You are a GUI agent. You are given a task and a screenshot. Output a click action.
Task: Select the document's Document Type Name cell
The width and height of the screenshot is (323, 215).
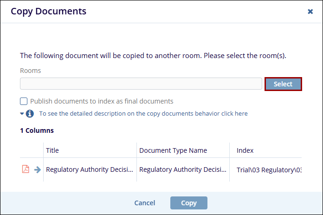click(x=183, y=169)
